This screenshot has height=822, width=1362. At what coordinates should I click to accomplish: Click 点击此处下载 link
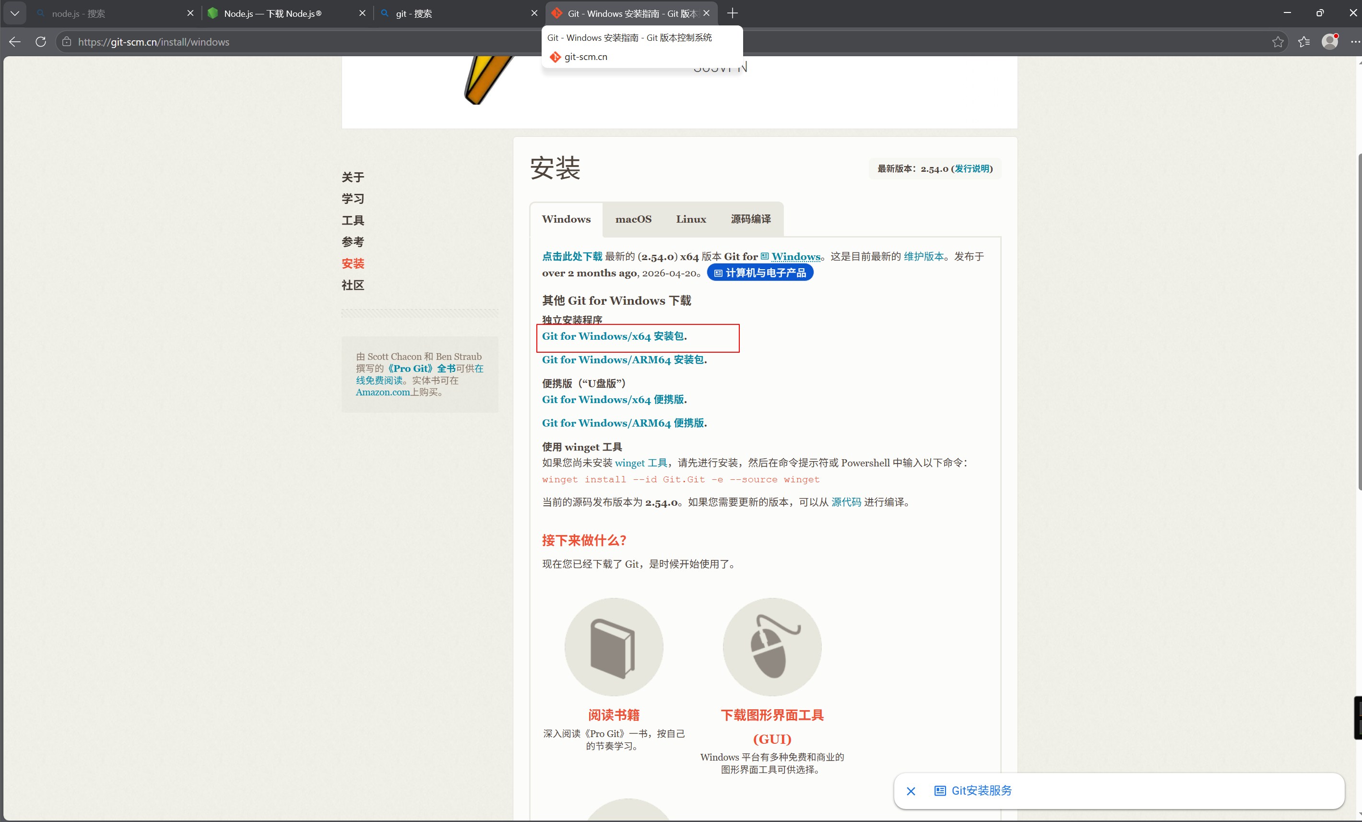pos(572,257)
